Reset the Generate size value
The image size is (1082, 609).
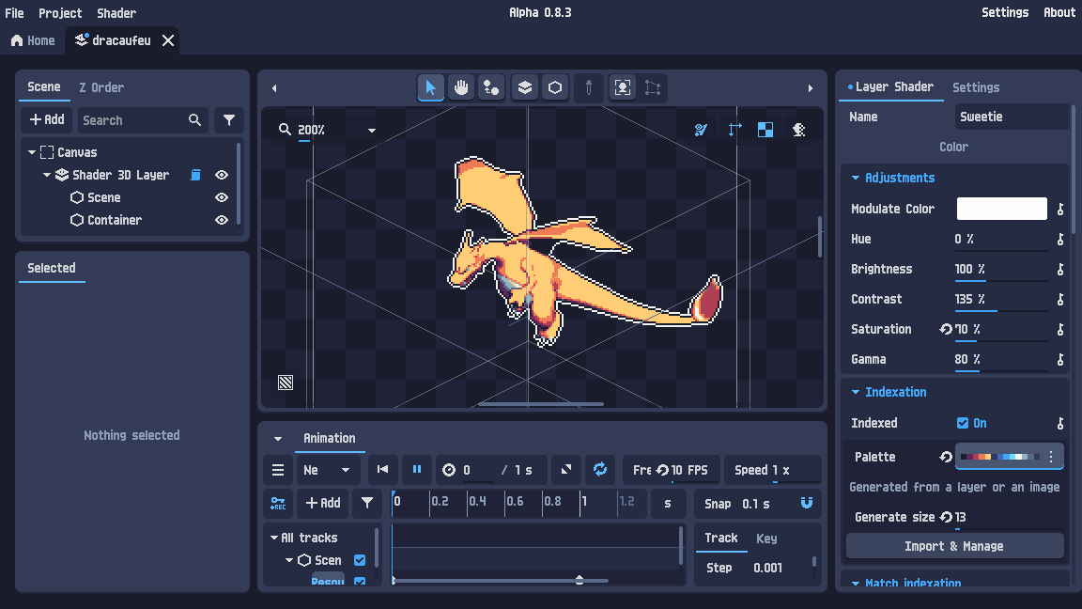click(x=946, y=517)
